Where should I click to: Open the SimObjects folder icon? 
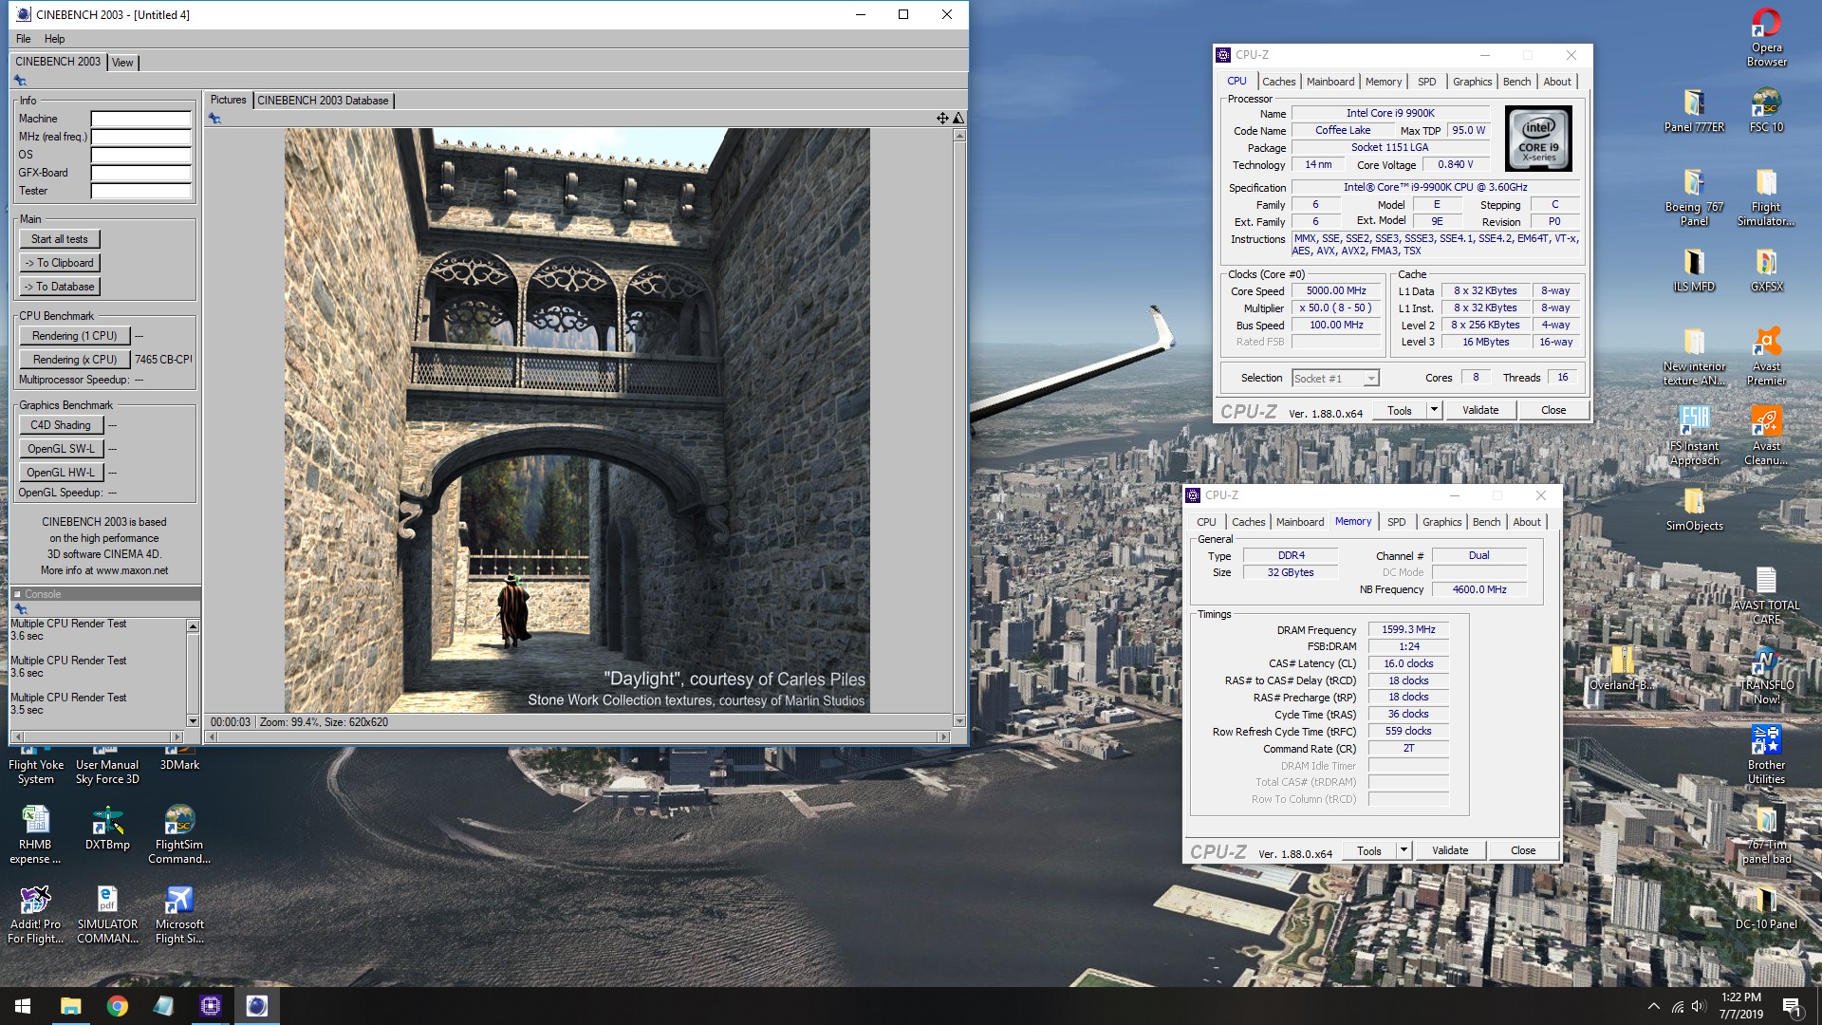(1694, 509)
